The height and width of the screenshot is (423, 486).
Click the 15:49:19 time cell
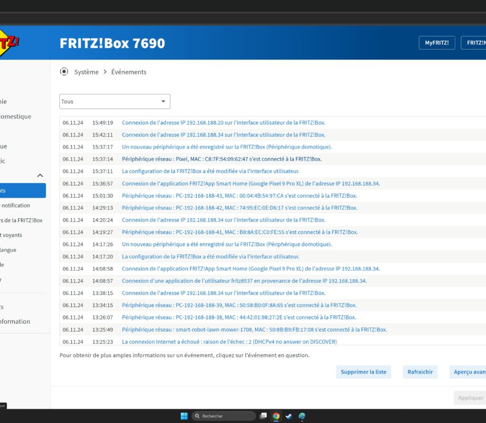tap(102, 123)
